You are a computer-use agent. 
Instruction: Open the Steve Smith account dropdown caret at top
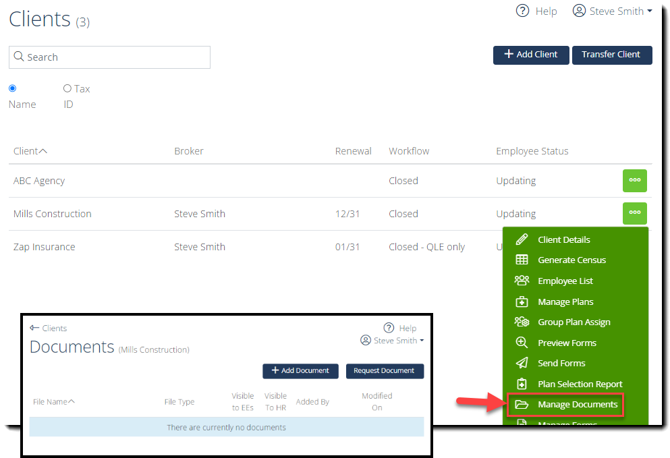pyautogui.click(x=650, y=11)
